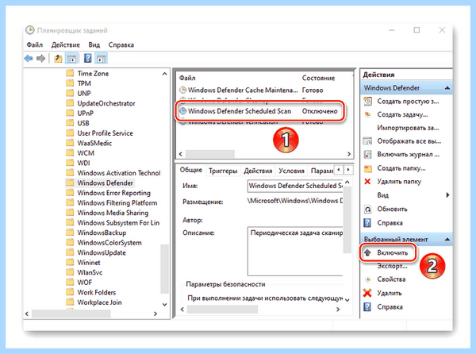This screenshot has width=476, height=354.
Task: Click the Состояние column header
Action: click(318, 78)
